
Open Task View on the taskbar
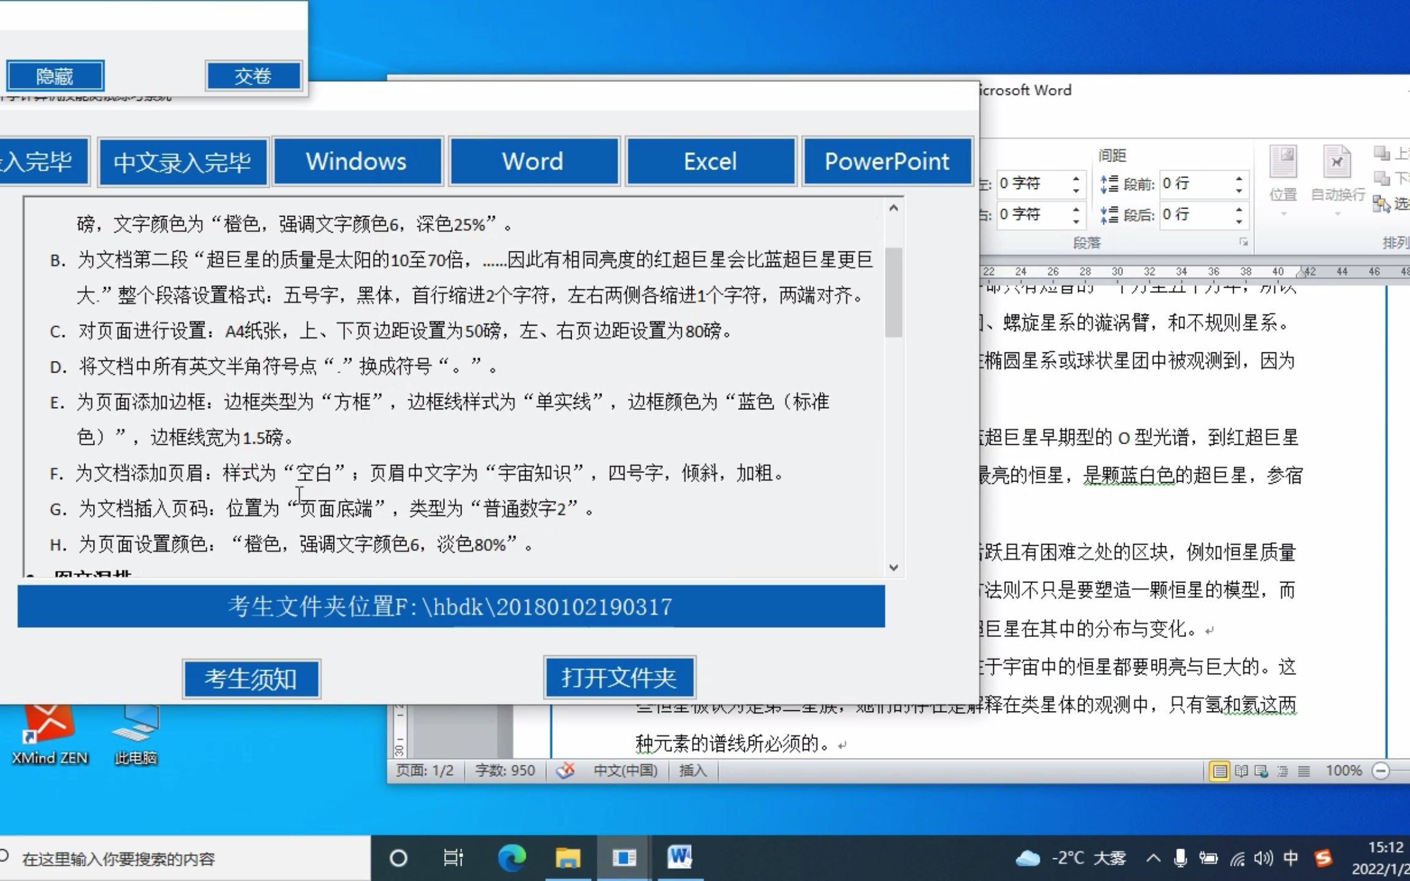coord(453,858)
